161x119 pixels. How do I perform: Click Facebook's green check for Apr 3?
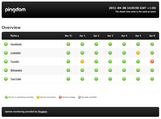(110, 44)
